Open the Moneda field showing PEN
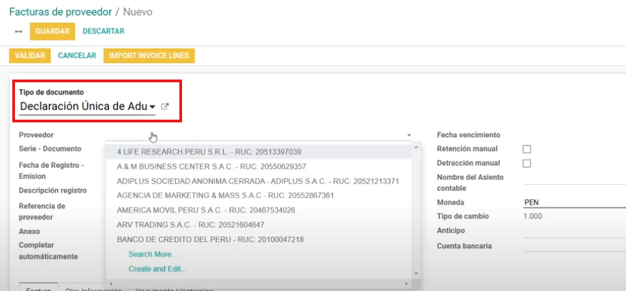 (573, 203)
